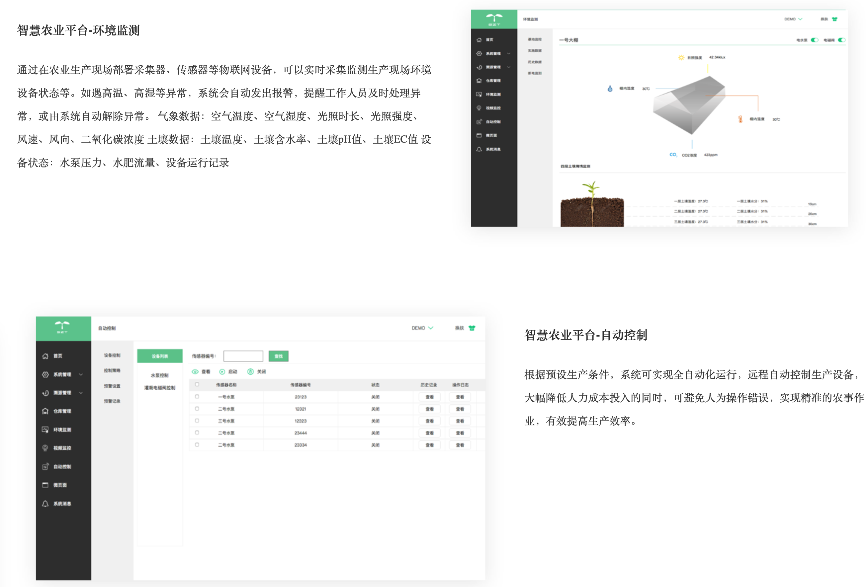
Task: Toggle the 电水泵 switch
Action: click(815, 40)
